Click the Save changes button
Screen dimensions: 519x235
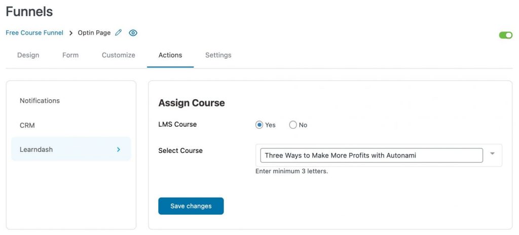tap(191, 206)
